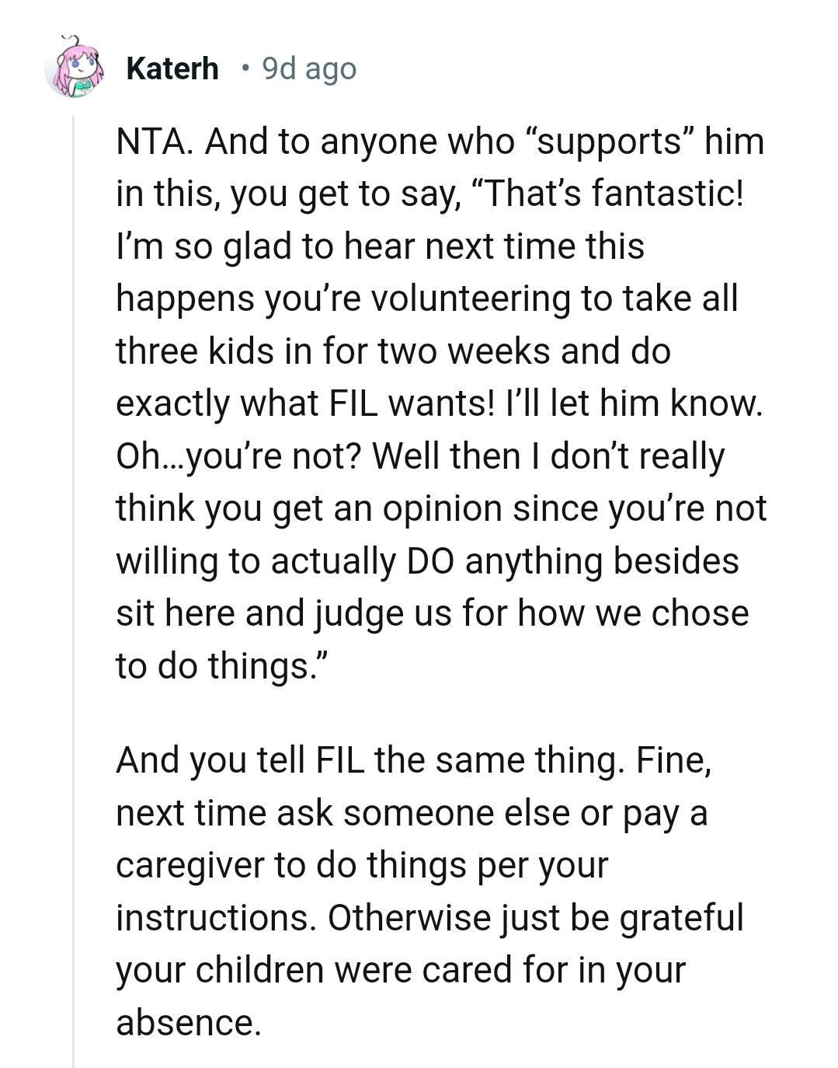Click the text "to do things." ending the quote
The image size is (838, 1068).
[222, 665]
